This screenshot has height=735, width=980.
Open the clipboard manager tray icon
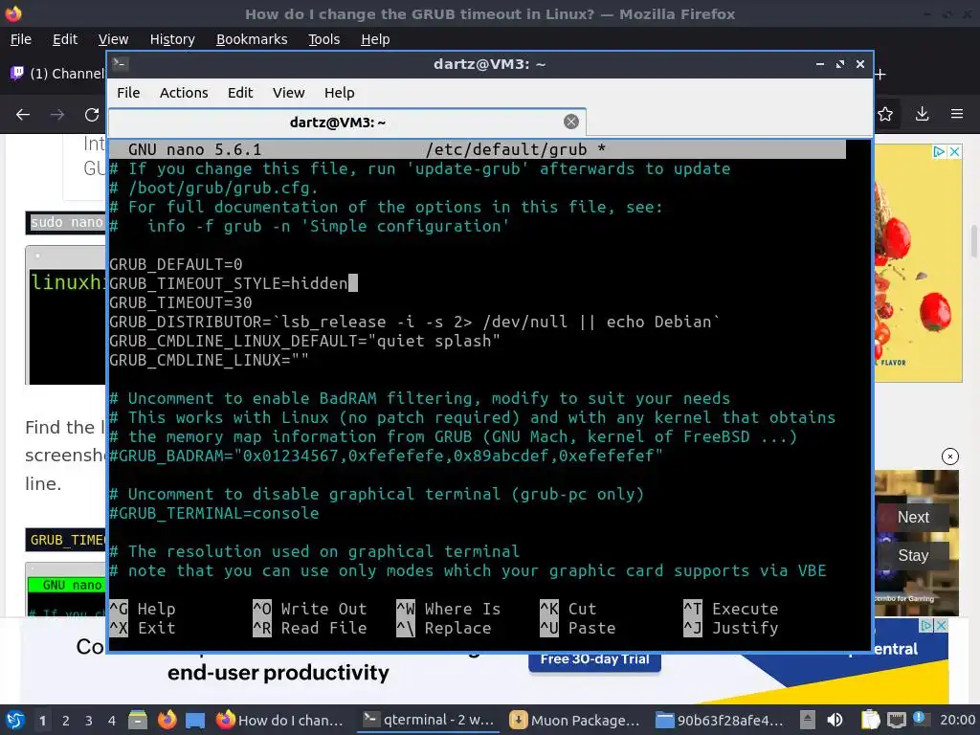(870, 720)
